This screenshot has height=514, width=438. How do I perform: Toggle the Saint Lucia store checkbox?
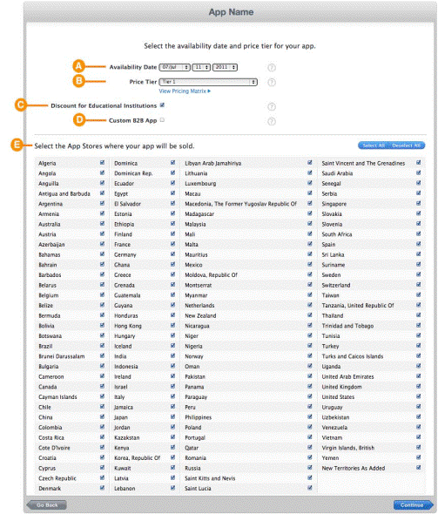[310, 488]
